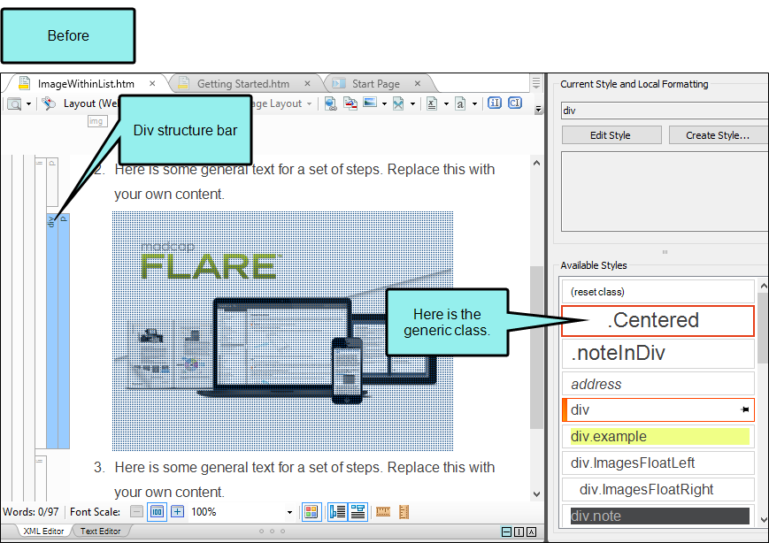
Task: Click the editor vertical scrollbar thumb
Action: [x=536, y=348]
